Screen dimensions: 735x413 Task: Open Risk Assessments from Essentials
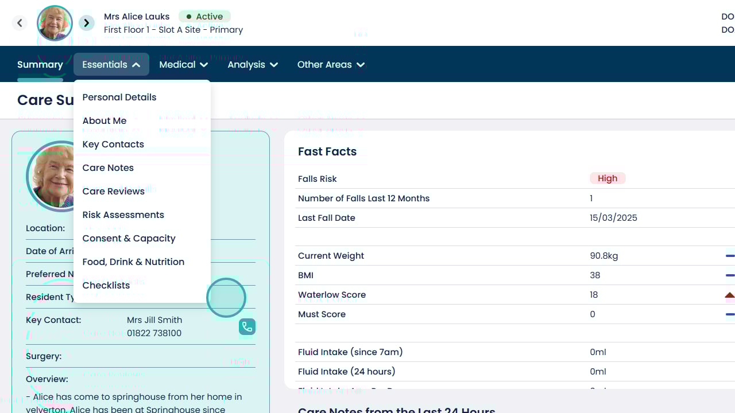pos(123,215)
